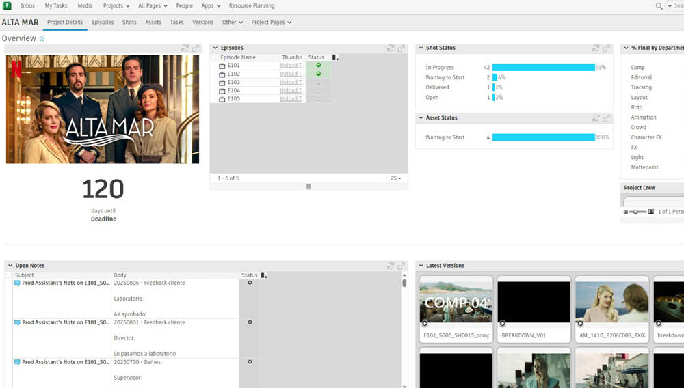Click Upload Thumbnail link for E103
Screen dimensions: 684x388
click(290, 82)
